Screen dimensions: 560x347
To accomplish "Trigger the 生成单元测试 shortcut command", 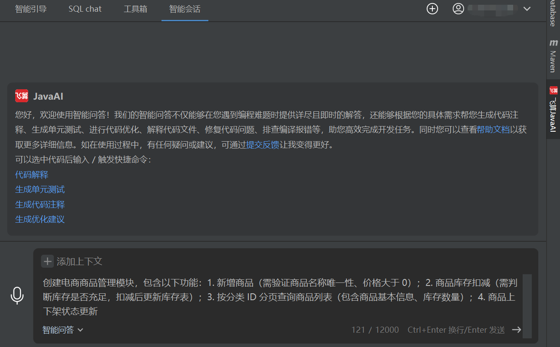I will coord(40,189).
